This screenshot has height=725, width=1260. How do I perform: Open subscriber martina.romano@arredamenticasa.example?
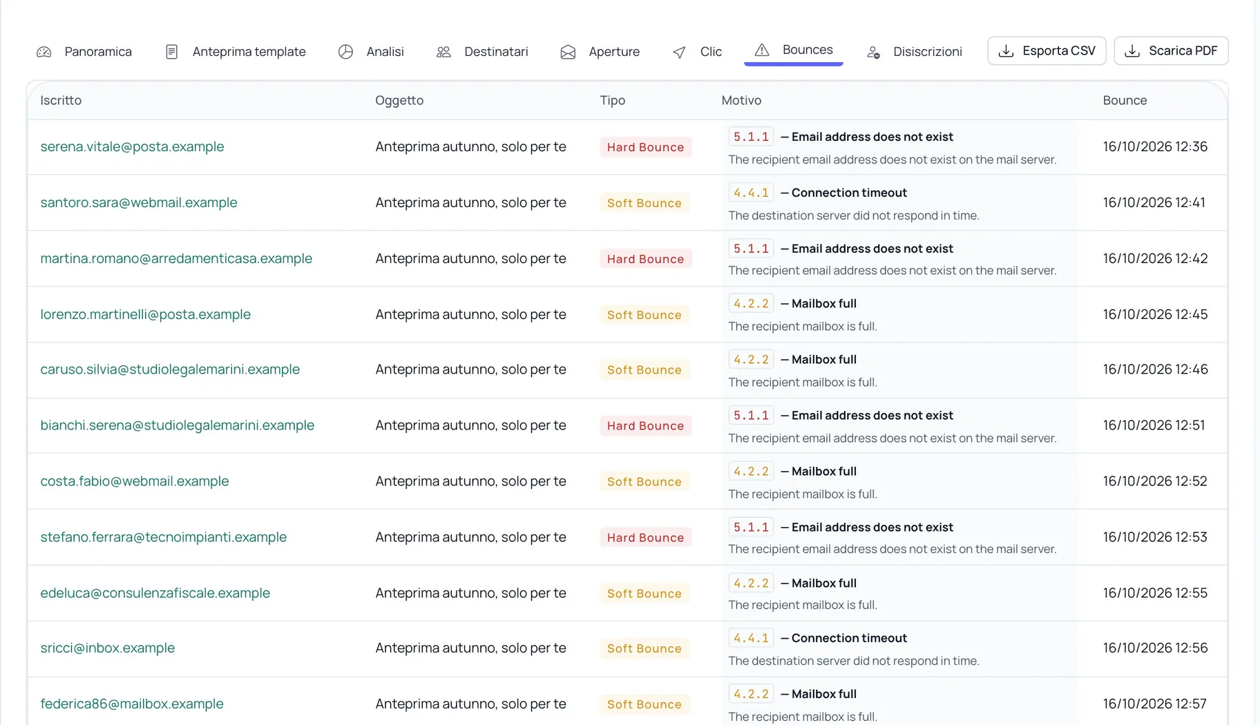click(176, 258)
